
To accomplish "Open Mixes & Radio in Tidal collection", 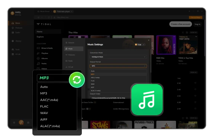I will pyautogui.click(x=45, y=48).
